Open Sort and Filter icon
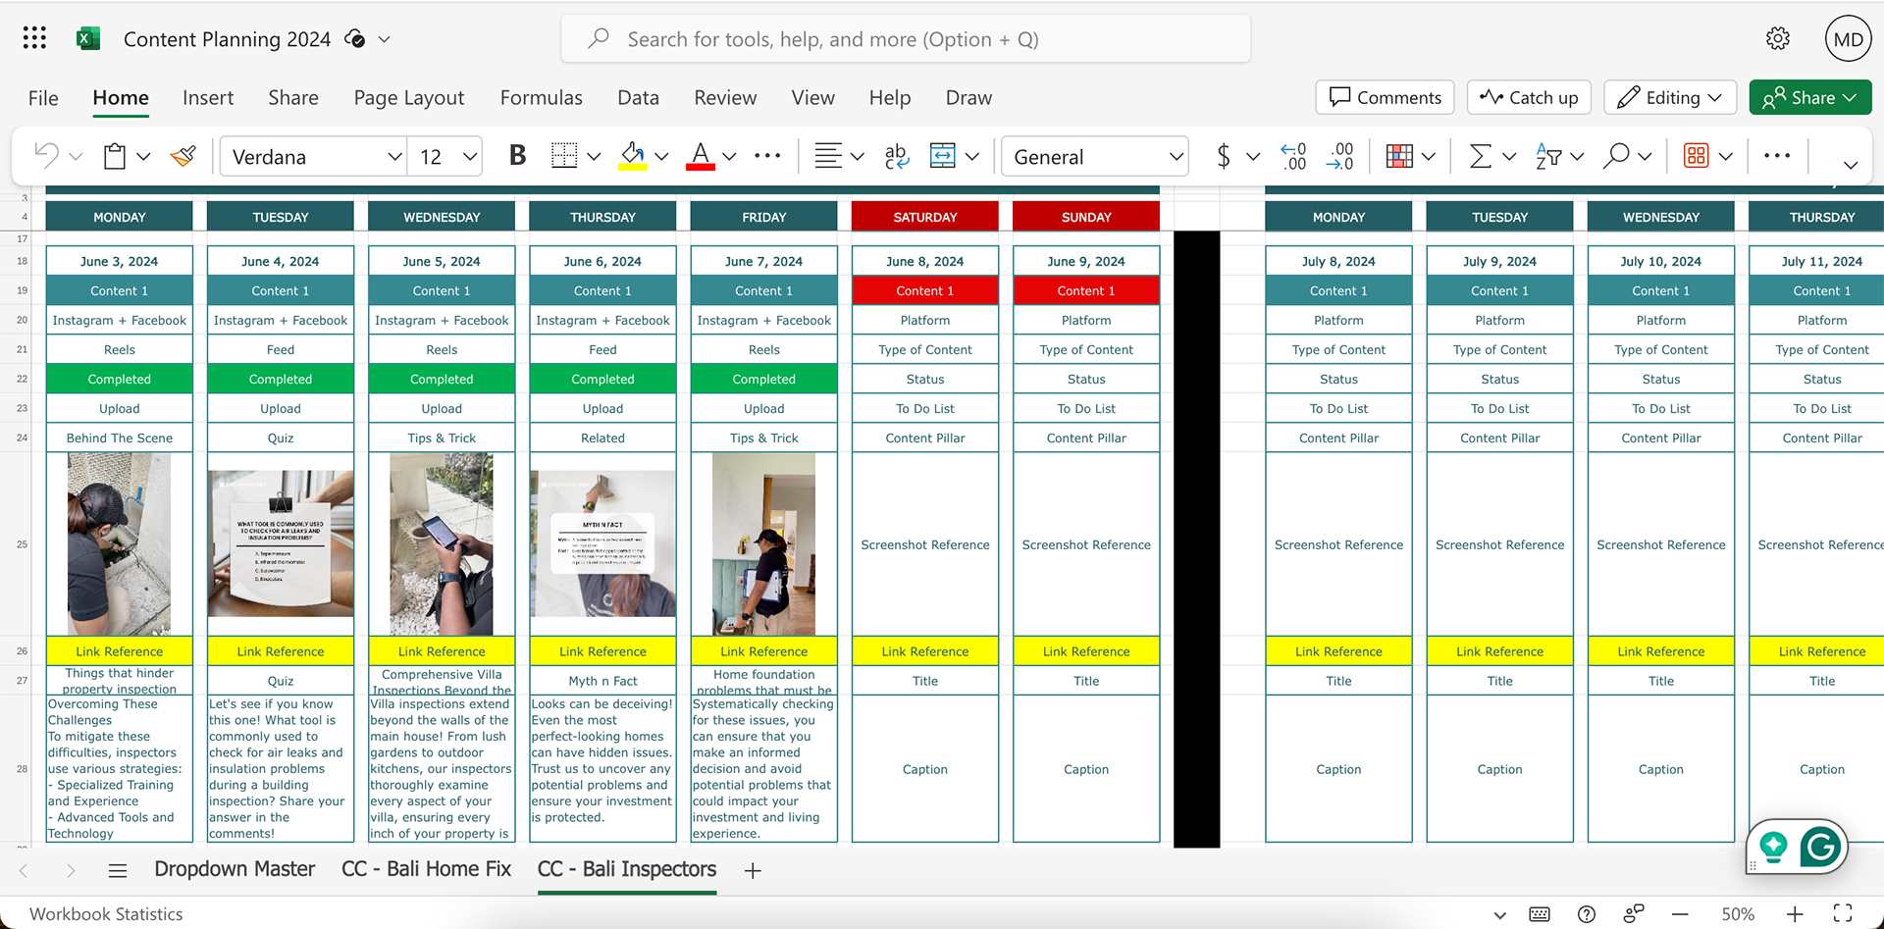 (1548, 156)
